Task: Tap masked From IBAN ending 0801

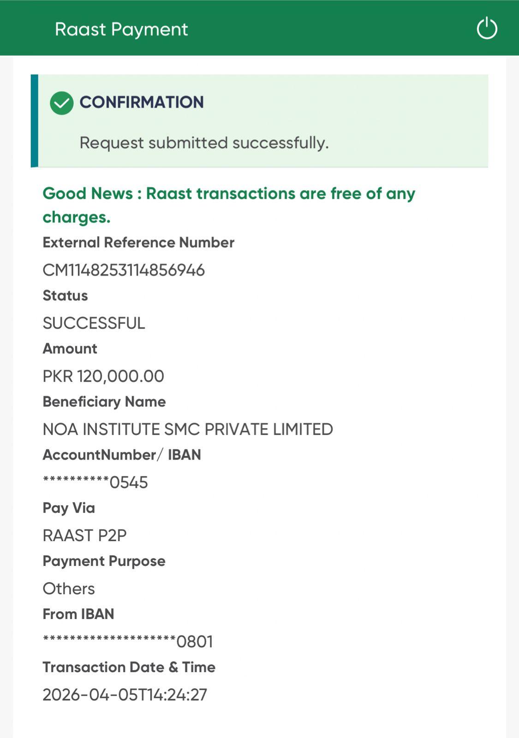Action: [128, 642]
